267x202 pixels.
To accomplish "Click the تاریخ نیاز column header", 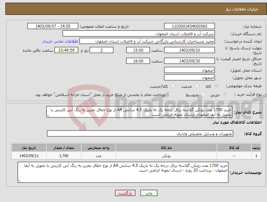I will pos(29,148).
